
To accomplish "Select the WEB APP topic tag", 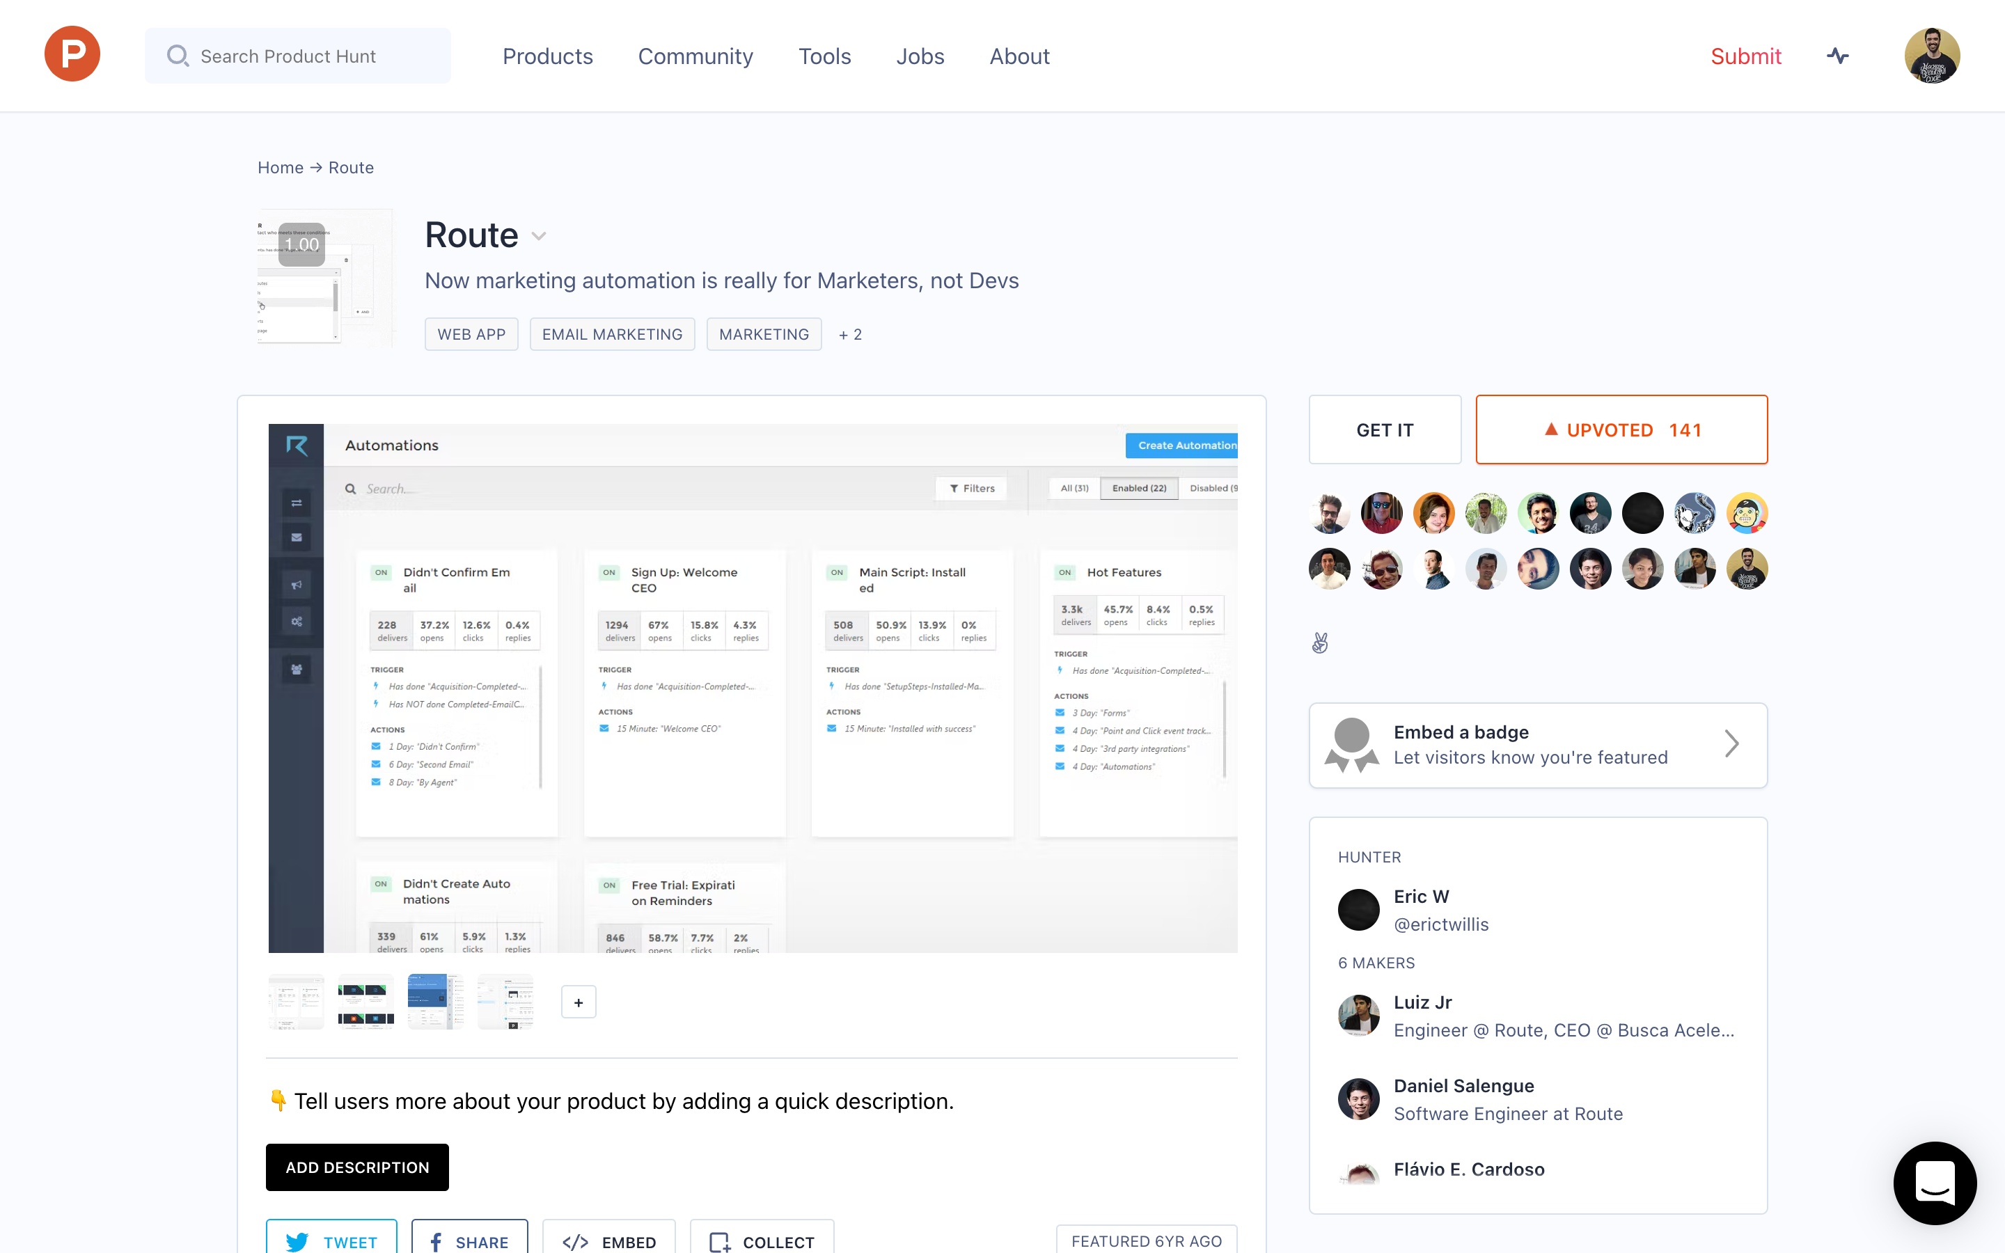I will pyautogui.click(x=471, y=334).
